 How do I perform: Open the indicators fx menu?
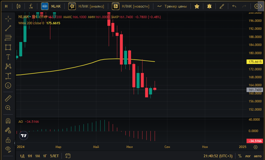point(31,6)
